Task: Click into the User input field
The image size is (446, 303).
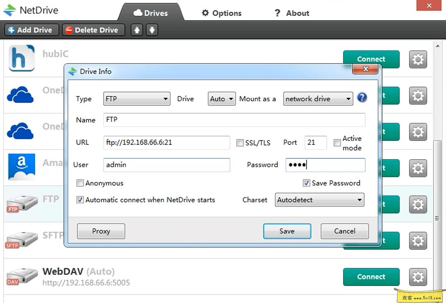Action: click(x=166, y=165)
